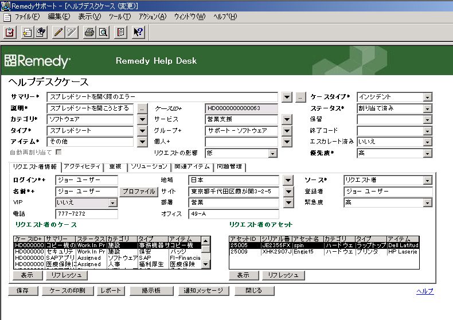This screenshot has width=453, height=320.
Task: Click the 閉じる button
Action: (x=254, y=291)
